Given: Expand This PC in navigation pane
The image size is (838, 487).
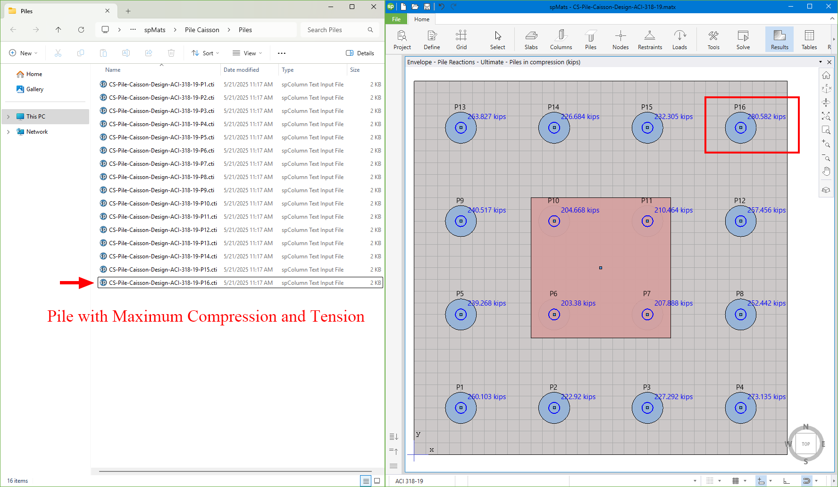Looking at the screenshot, I should [8, 117].
